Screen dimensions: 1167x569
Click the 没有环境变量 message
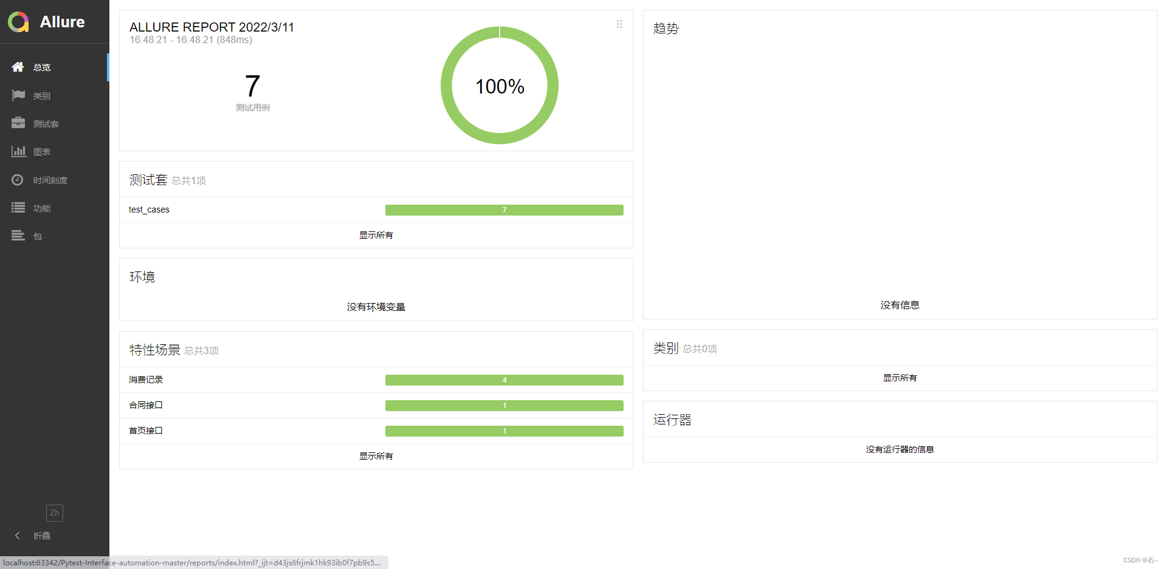pos(376,307)
